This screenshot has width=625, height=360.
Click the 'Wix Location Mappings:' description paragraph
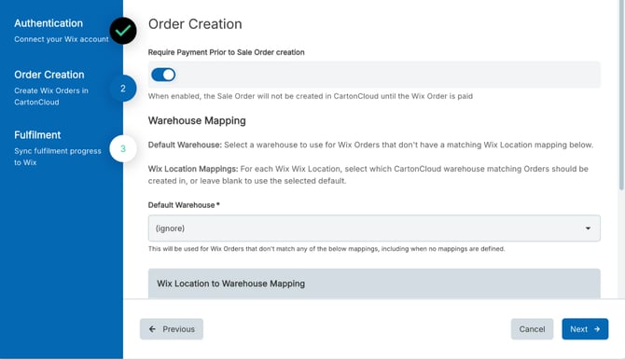[368, 174]
